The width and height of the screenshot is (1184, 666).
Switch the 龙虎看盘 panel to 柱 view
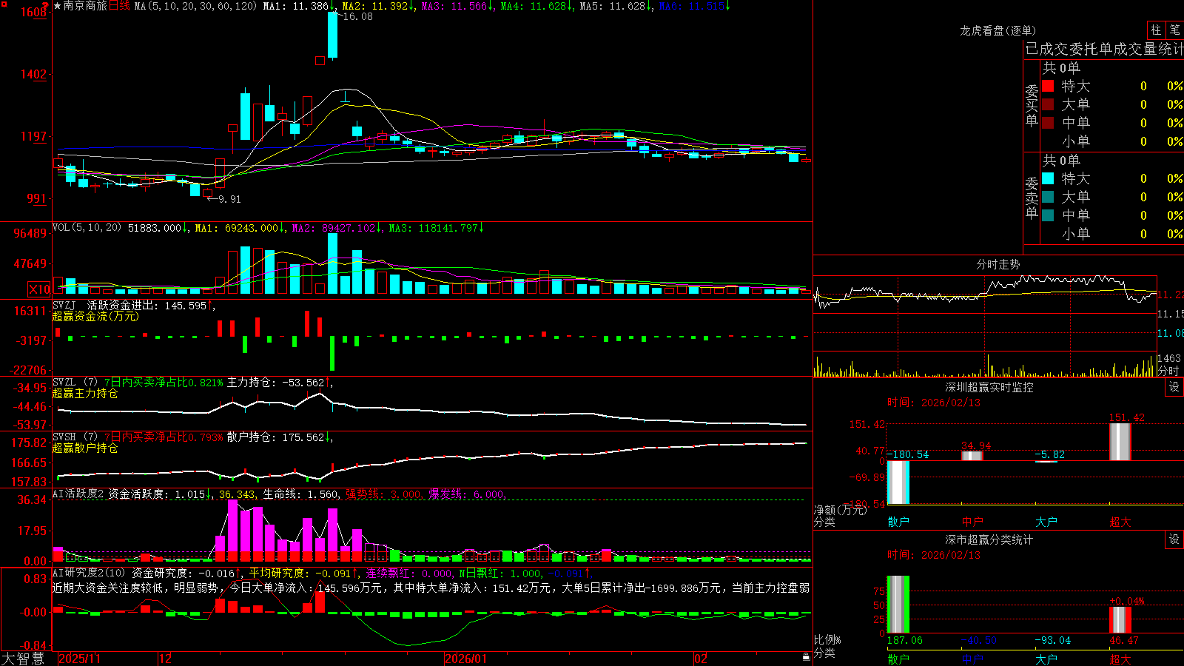[1156, 30]
